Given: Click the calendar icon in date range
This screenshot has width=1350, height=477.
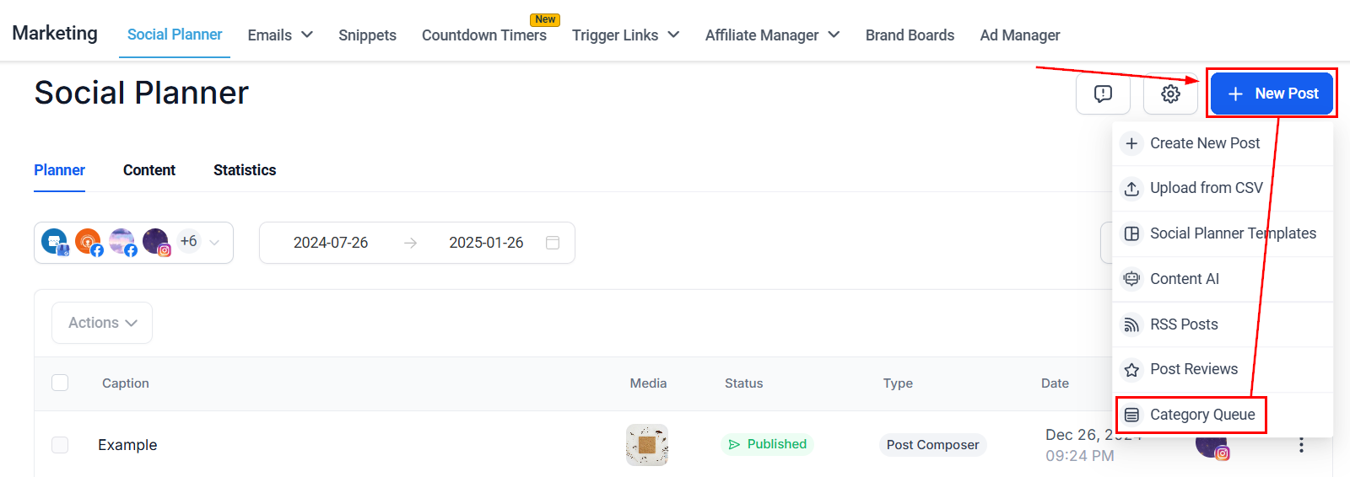Looking at the screenshot, I should (x=553, y=243).
